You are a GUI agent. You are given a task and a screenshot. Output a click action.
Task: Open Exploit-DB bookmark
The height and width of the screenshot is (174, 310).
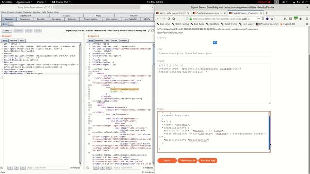tap(288, 24)
